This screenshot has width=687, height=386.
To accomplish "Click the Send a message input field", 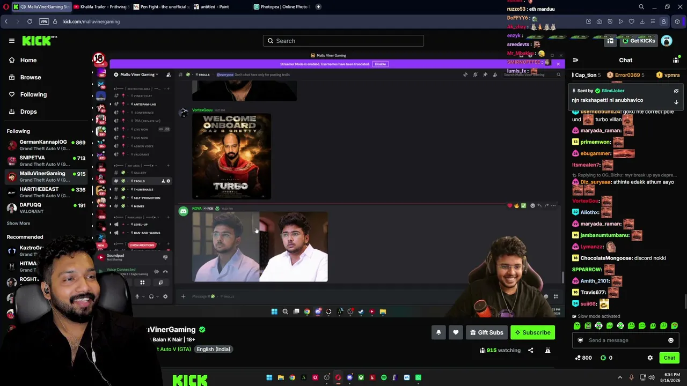I will (x=625, y=340).
